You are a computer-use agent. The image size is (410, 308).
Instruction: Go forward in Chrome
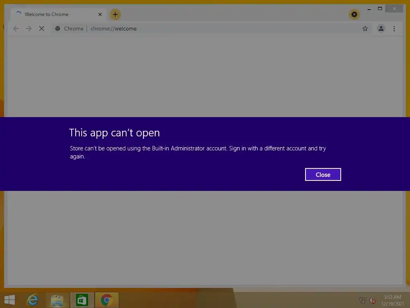point(29,28)
